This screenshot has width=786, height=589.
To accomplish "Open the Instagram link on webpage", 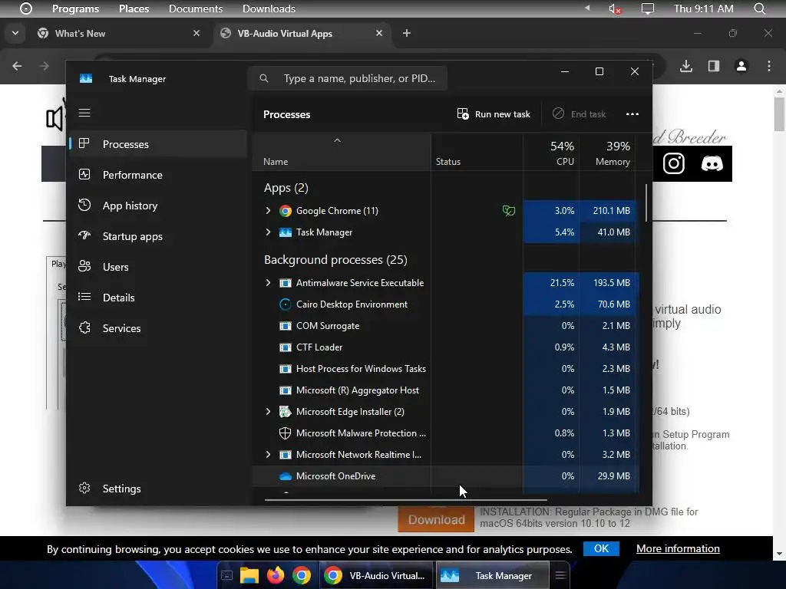I will pos(674,164).
